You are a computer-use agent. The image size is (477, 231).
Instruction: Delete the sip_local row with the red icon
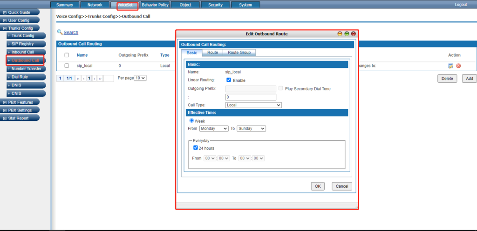pyautogui.click(x=458, y=66)
